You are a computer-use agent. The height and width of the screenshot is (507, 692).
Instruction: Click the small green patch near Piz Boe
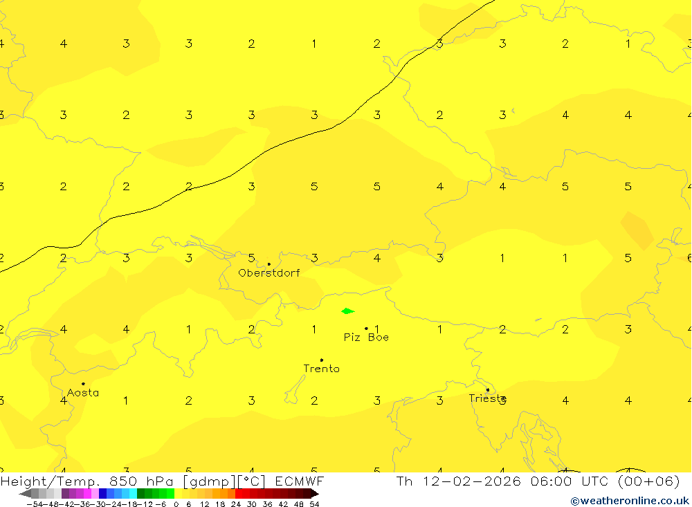(348, 311)
